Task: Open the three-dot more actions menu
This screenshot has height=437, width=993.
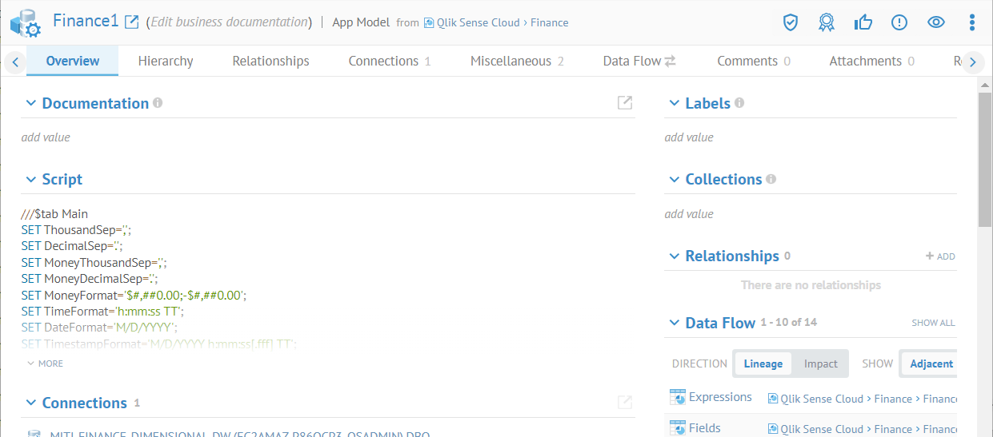Action: click(x=972, y=22)
